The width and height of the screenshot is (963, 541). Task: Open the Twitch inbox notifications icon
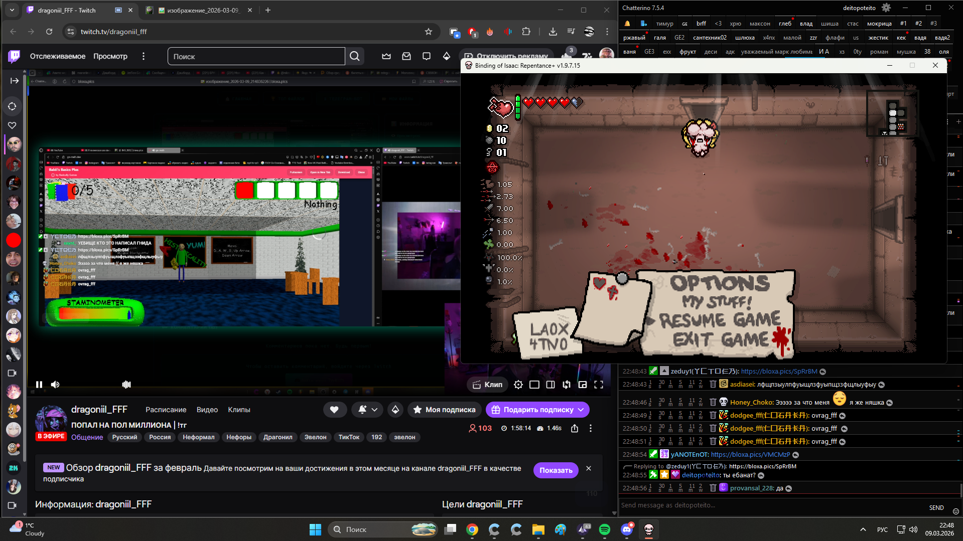coord(406,56)
